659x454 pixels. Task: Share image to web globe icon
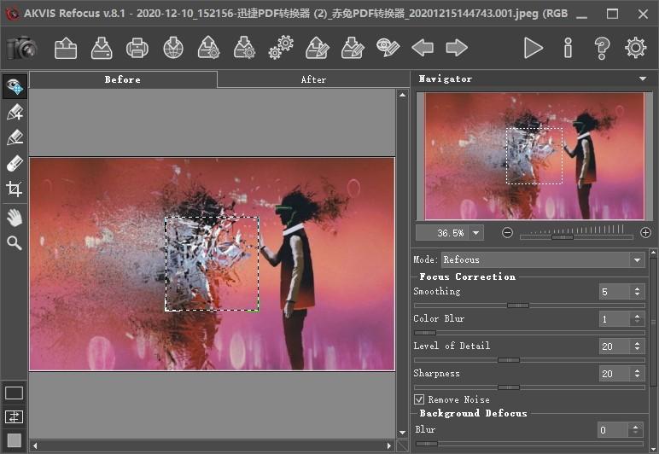173,48
